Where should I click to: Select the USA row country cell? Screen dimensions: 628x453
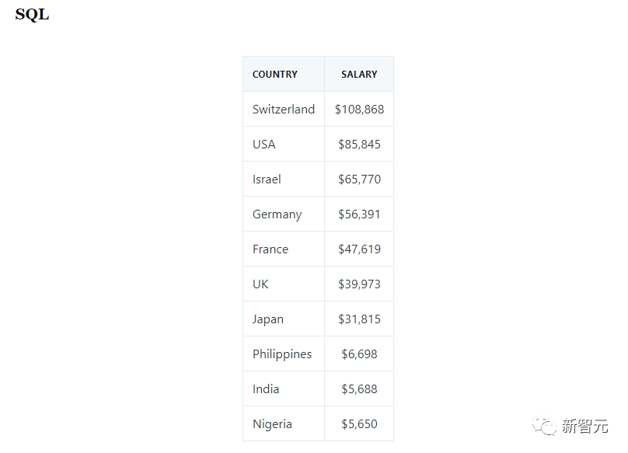pyautogui.click(x=264, y=145)
